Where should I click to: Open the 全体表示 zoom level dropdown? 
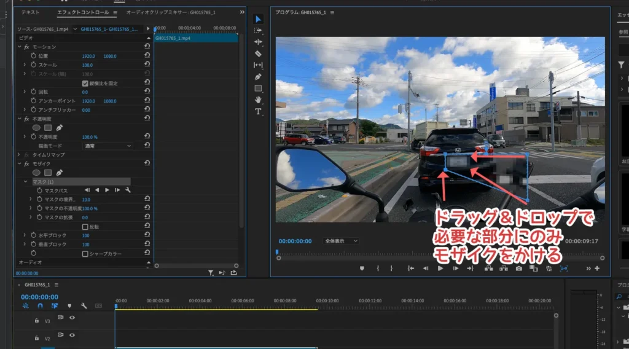[x=341, y=241]
